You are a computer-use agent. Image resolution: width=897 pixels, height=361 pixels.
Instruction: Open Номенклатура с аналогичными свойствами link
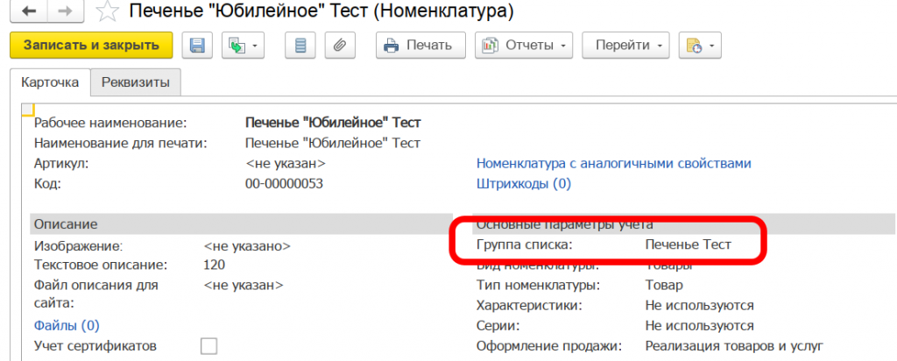point(613,163)
